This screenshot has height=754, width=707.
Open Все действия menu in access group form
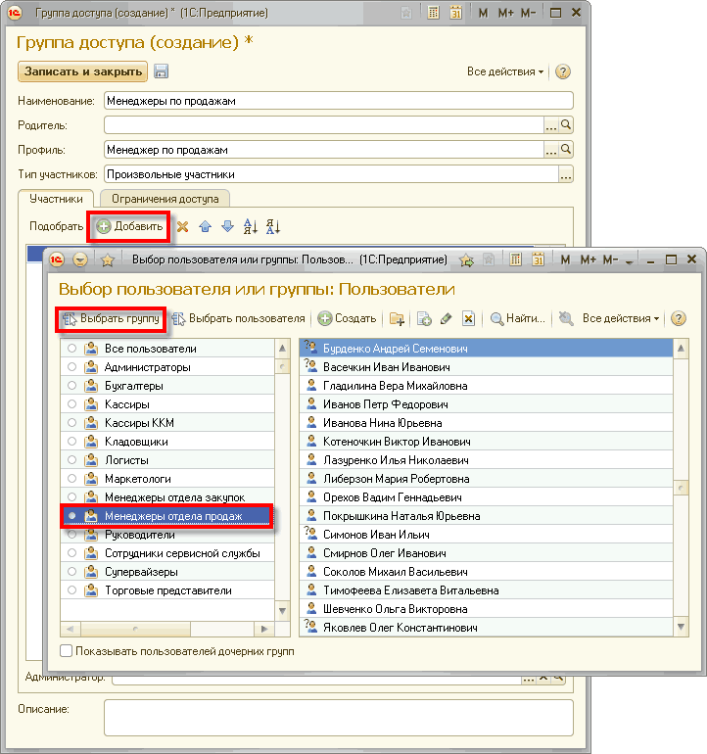tap(505, 71)
